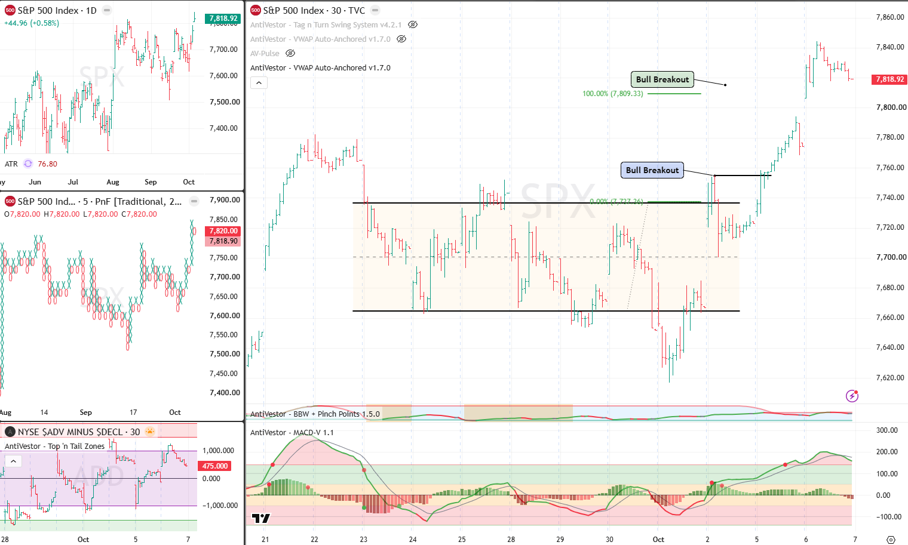Click the pill button next to 30 · TVC title
Viewport: 908px width, 545px height.
click(375, 10)
